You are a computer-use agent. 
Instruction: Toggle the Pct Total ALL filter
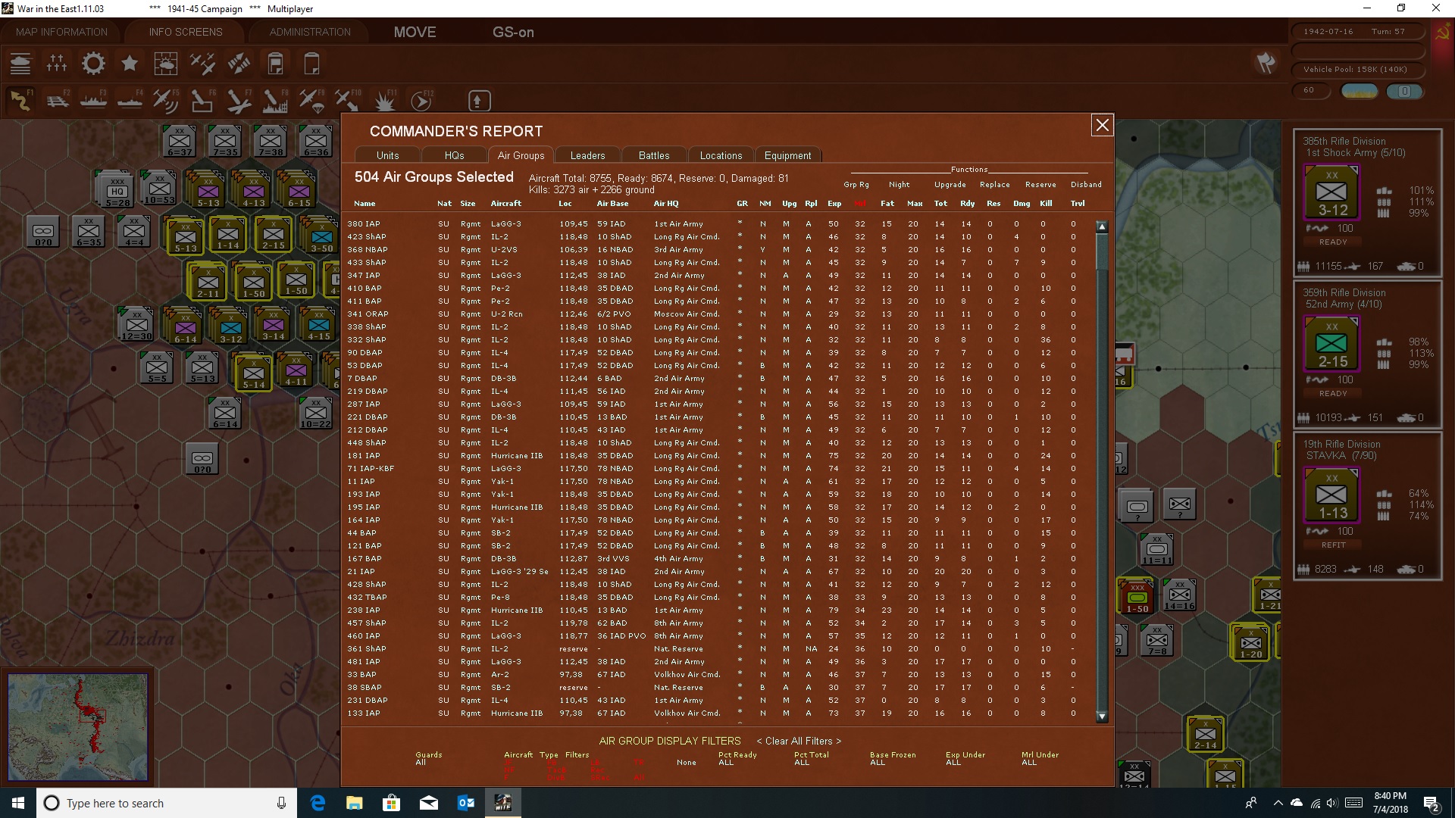click(802, 762)
